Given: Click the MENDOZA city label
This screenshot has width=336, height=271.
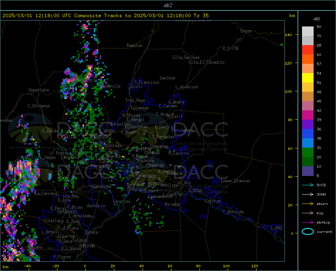Looking at the screenshot, I should pos(100,136).
